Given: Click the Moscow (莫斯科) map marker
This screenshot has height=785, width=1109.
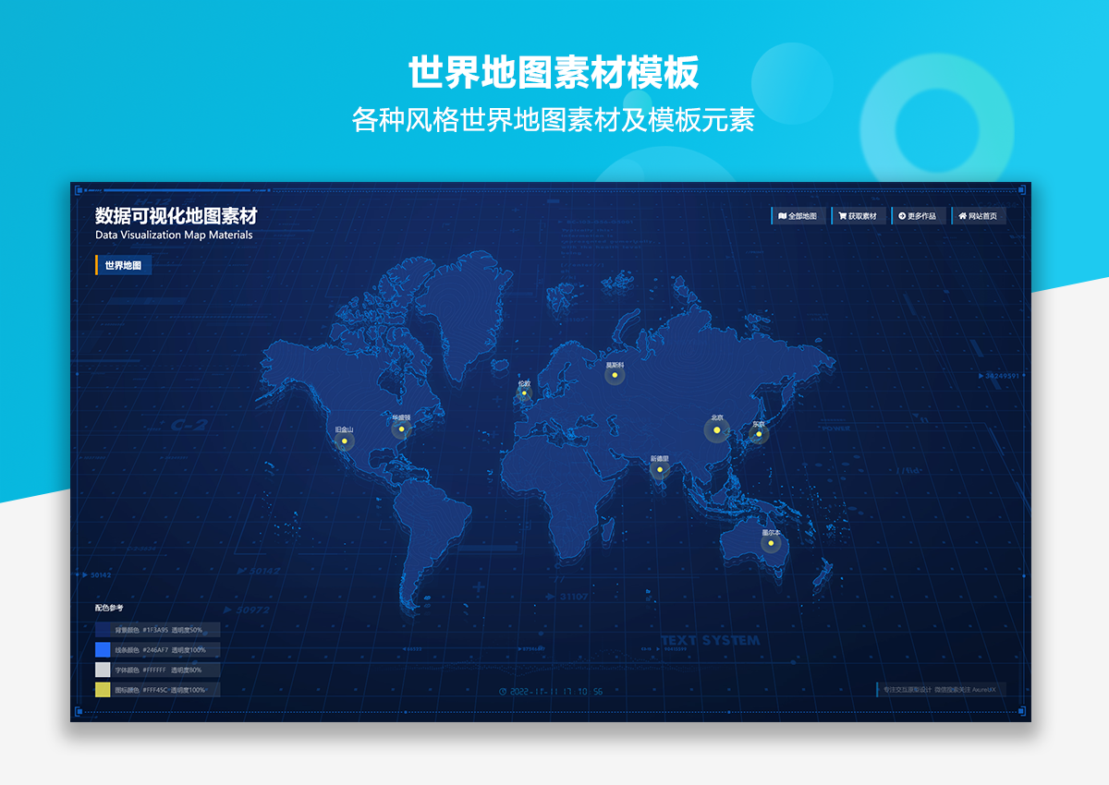Looking at the screenshot, I should (615, 375).
